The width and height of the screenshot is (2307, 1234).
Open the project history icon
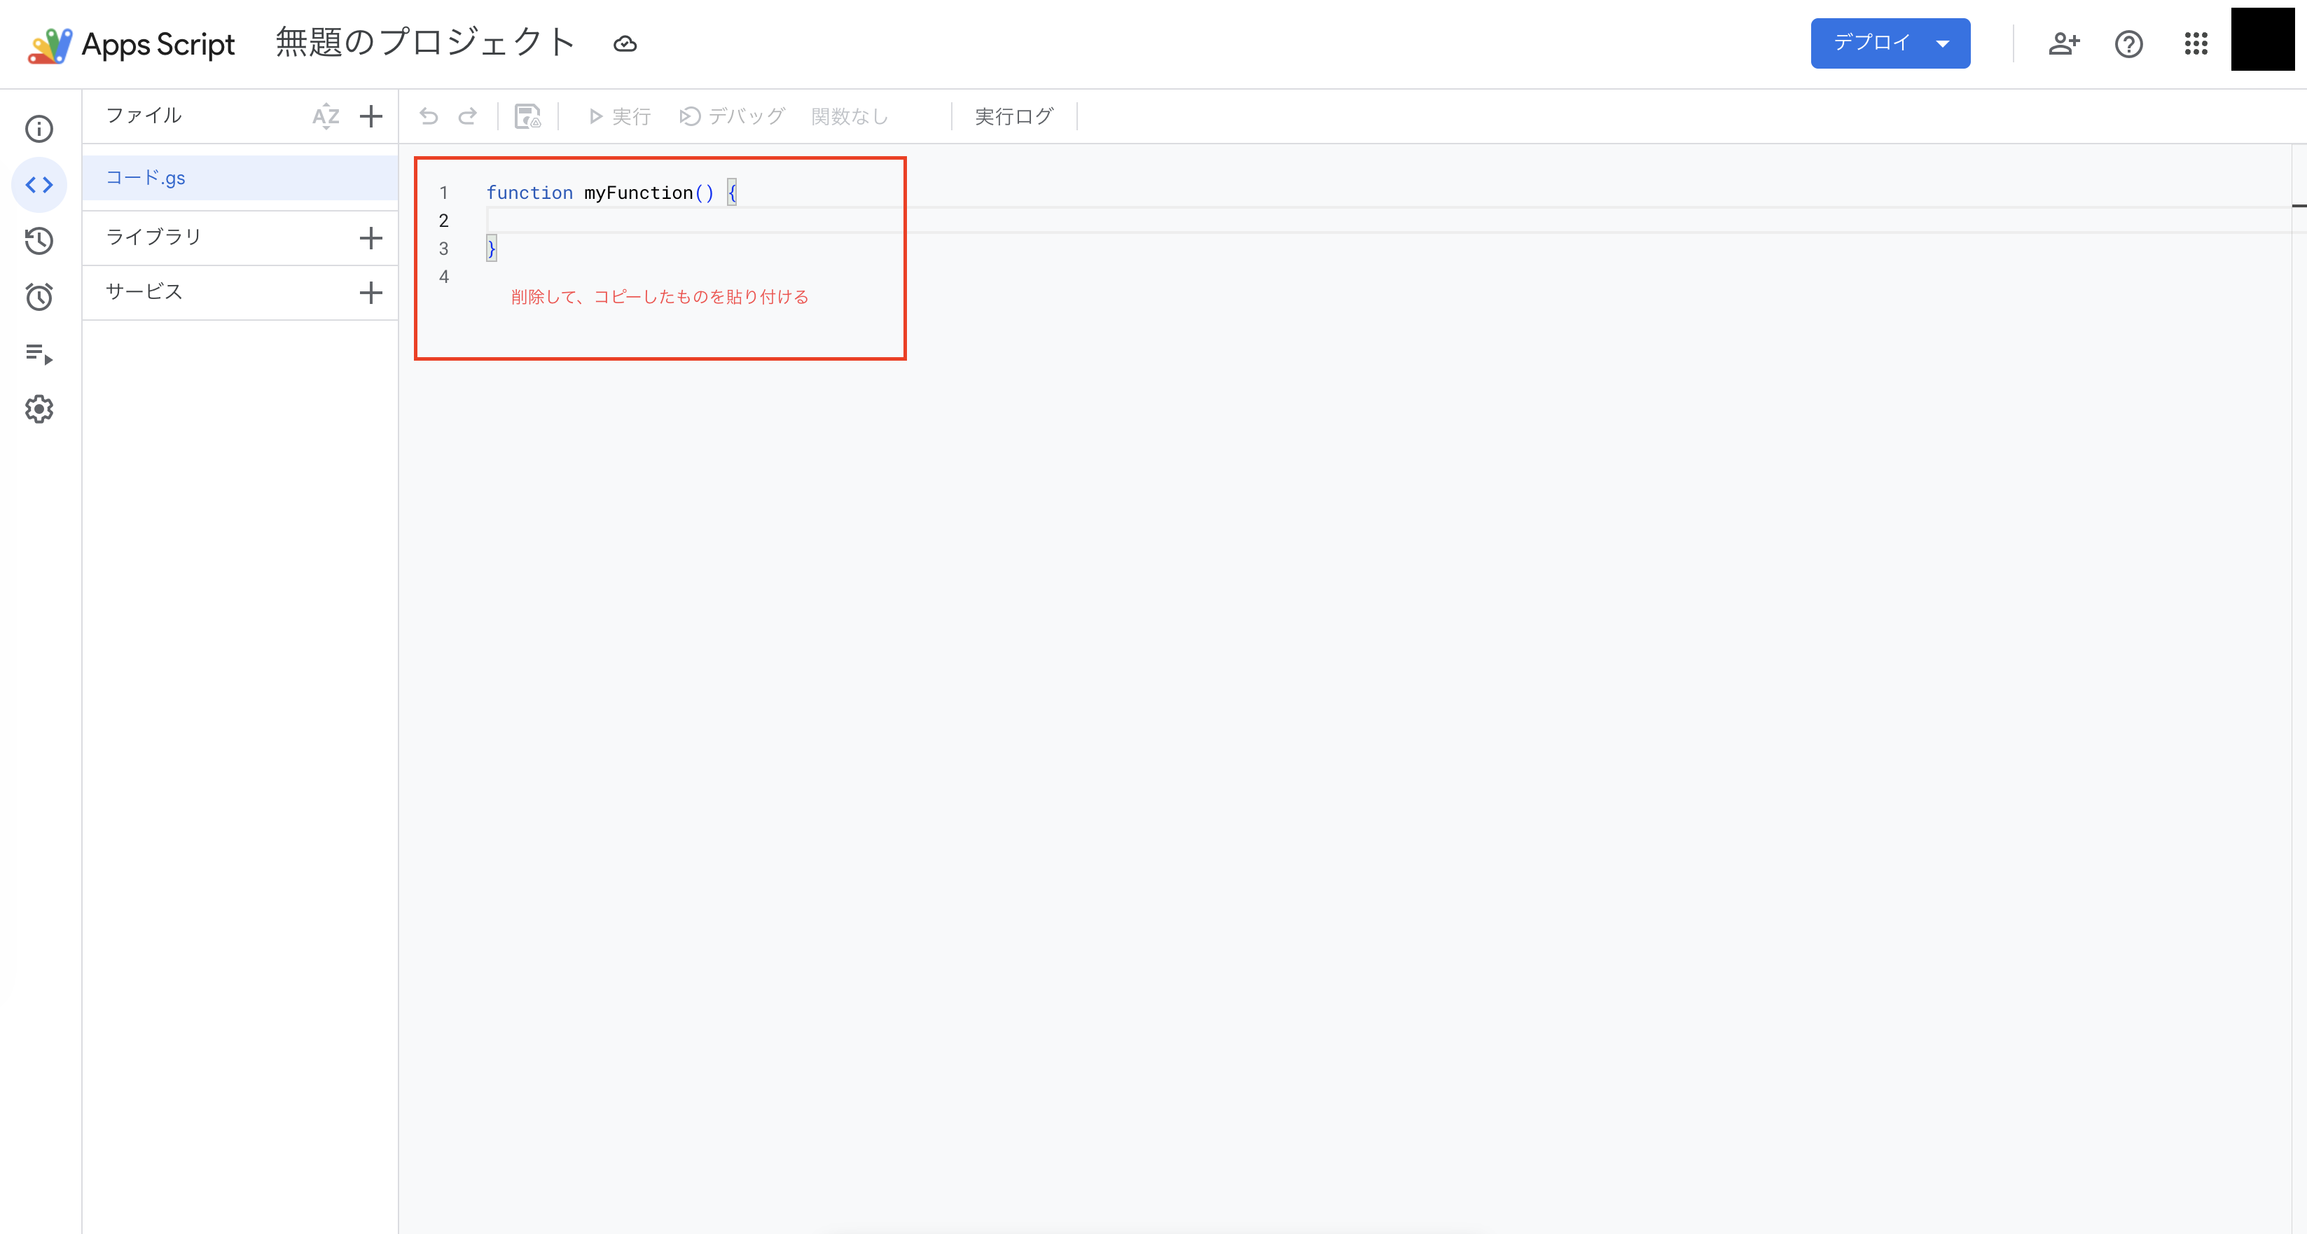[x=39, y=241]
